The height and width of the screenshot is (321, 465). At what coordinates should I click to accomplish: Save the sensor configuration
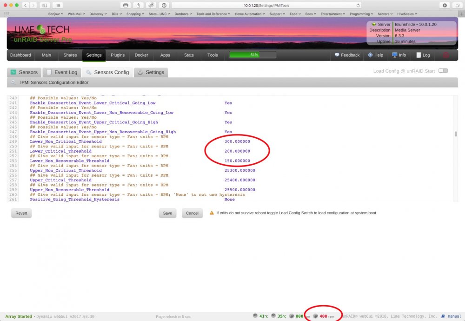pyautogui.click(x=167, y=213)
